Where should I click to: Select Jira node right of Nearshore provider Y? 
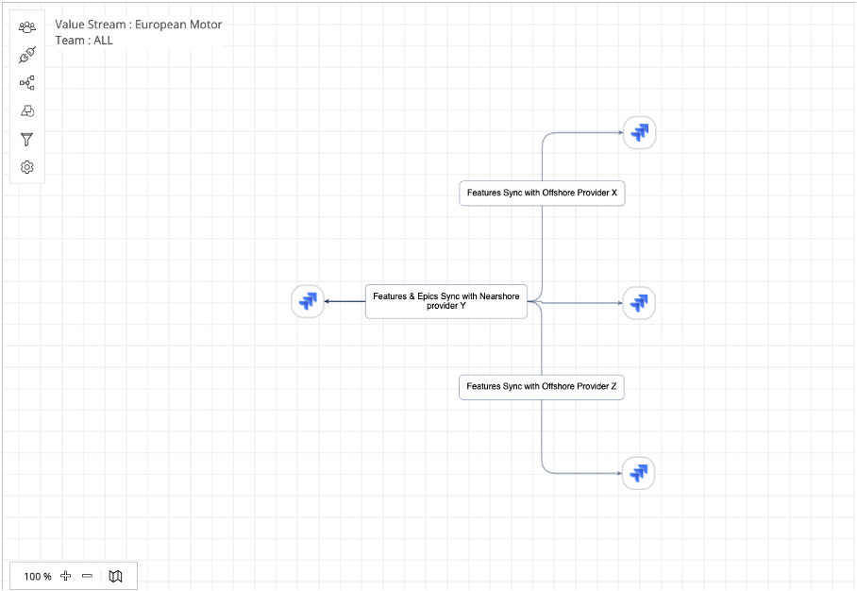coord(639,303)
